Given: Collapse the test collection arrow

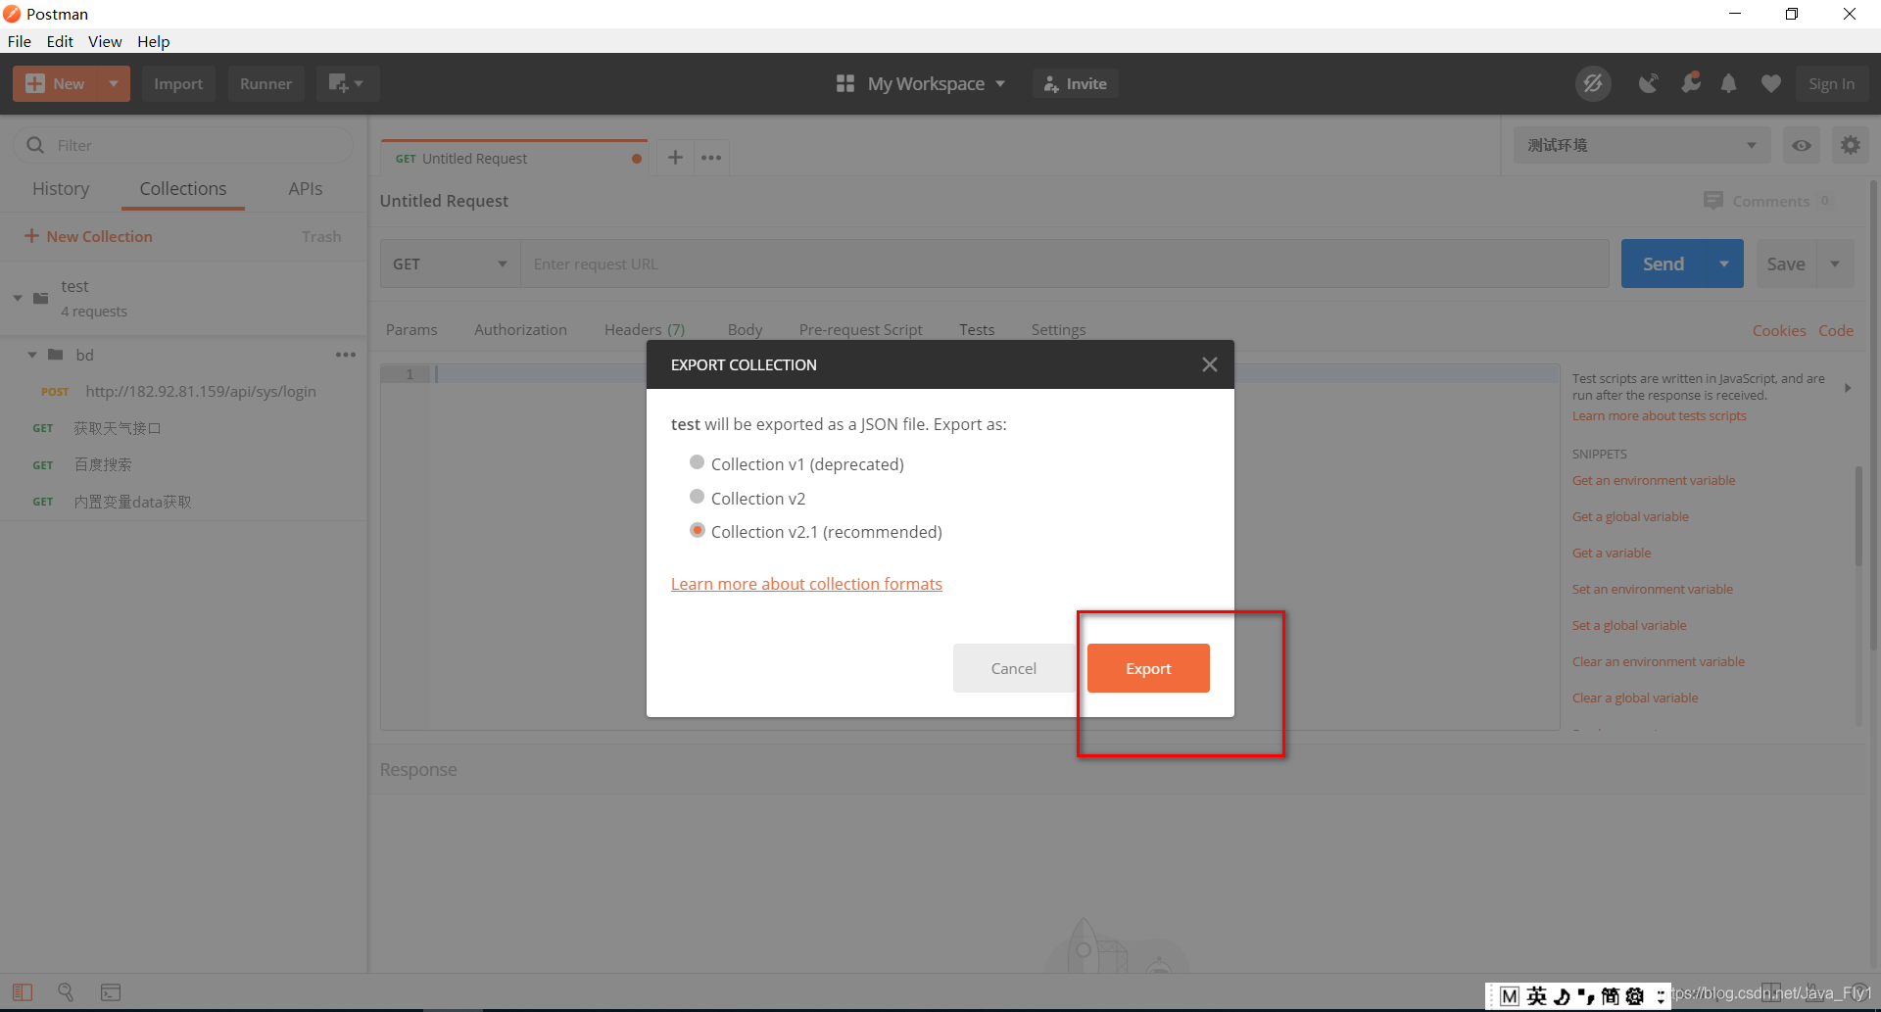Looking at the screenshot, I should 18,298.
